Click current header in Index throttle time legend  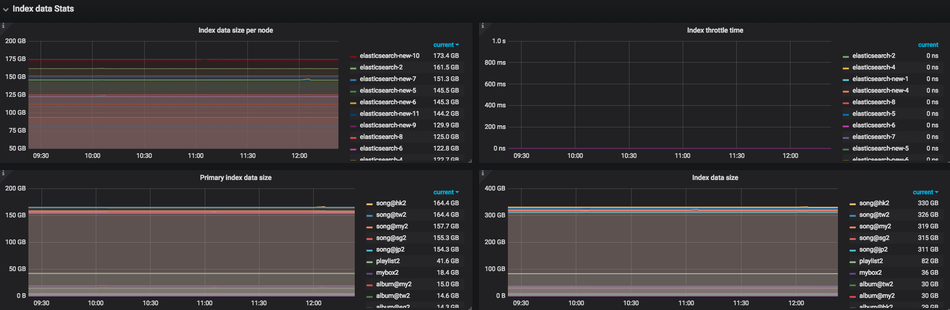coord(928,45)
